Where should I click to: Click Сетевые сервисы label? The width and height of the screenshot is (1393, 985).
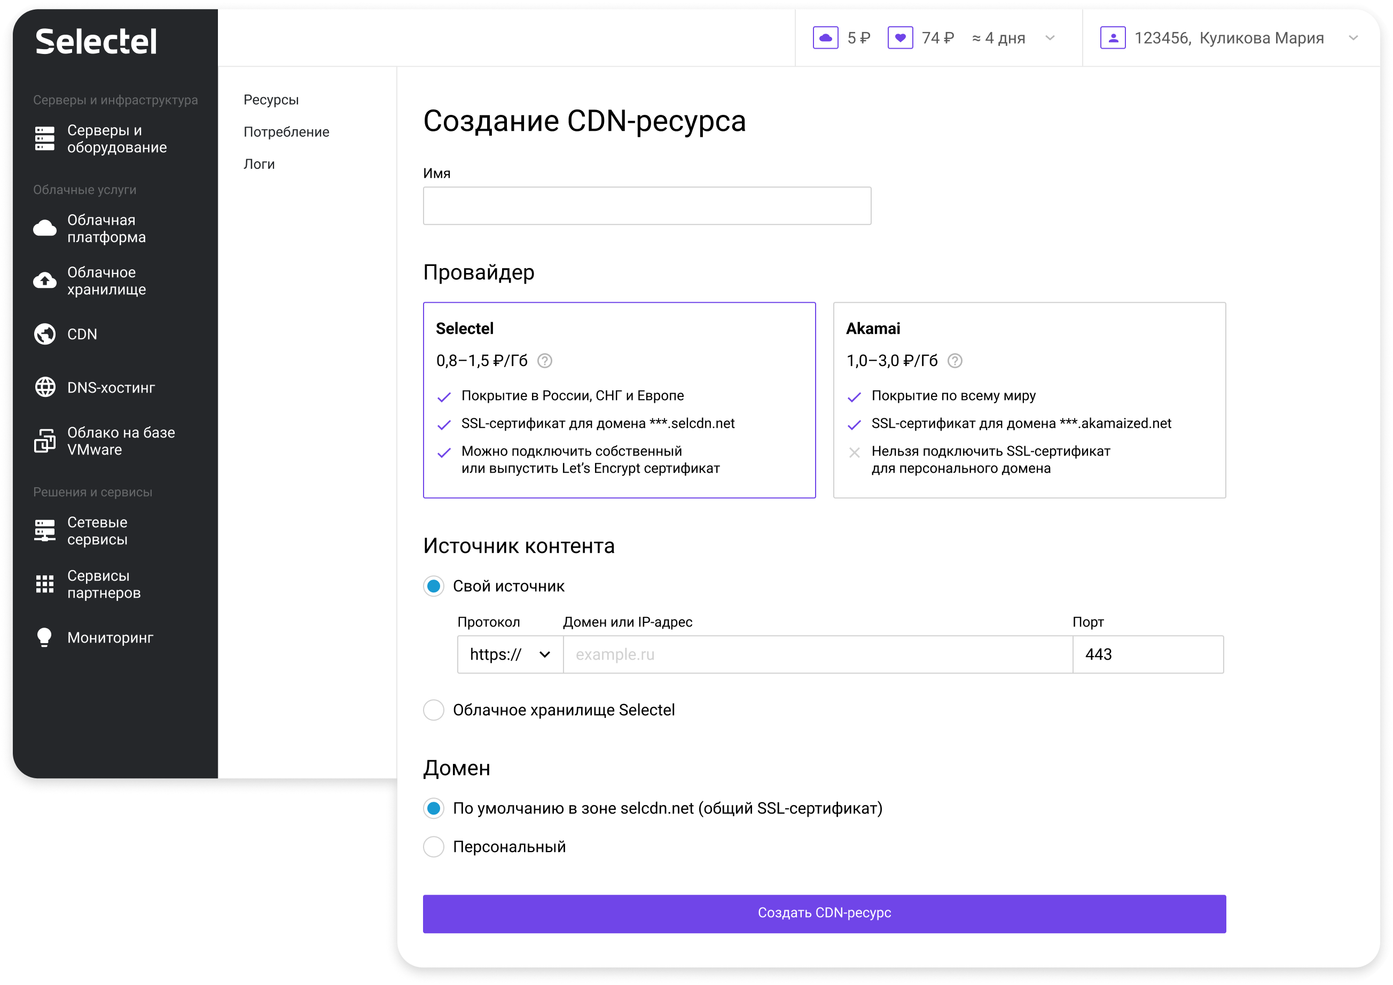pyautogui.click(x=98, y=530)
